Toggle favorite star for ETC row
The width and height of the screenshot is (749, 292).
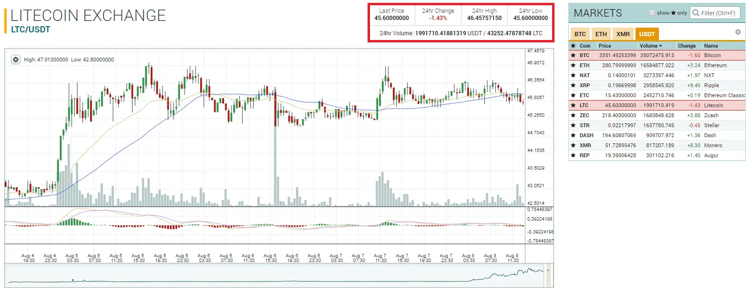(x=573, y=95)
